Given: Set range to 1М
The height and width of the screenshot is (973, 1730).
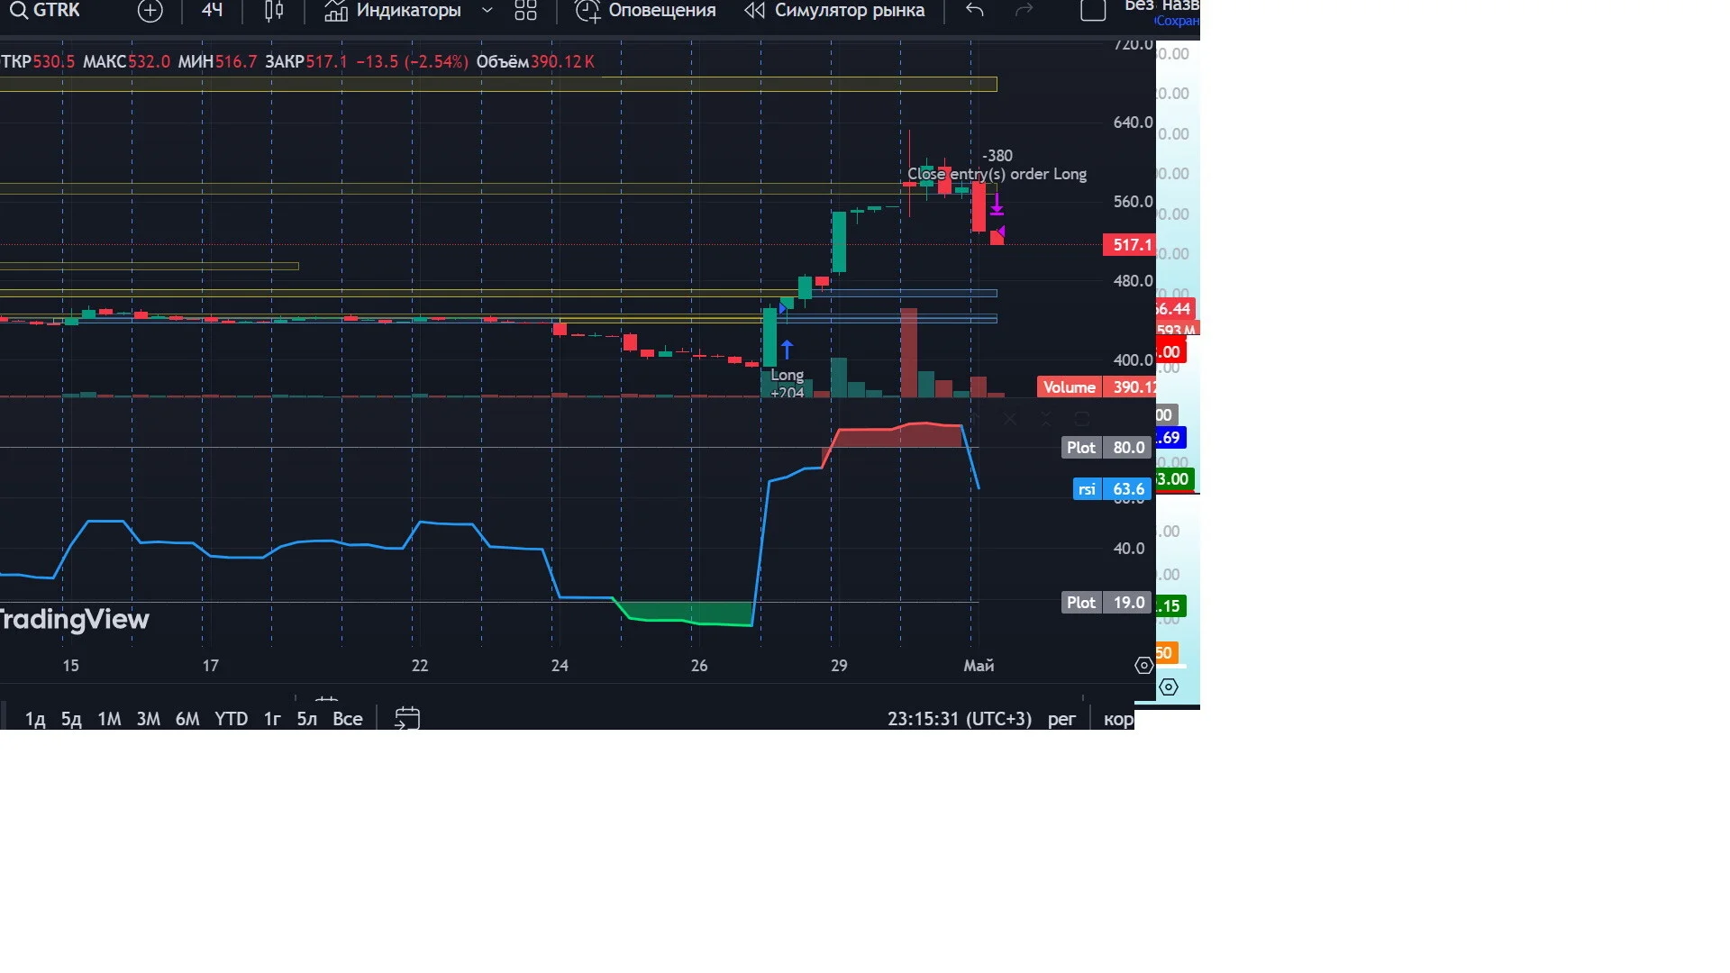Looking at the screenshot, I should tap(109, 719).
